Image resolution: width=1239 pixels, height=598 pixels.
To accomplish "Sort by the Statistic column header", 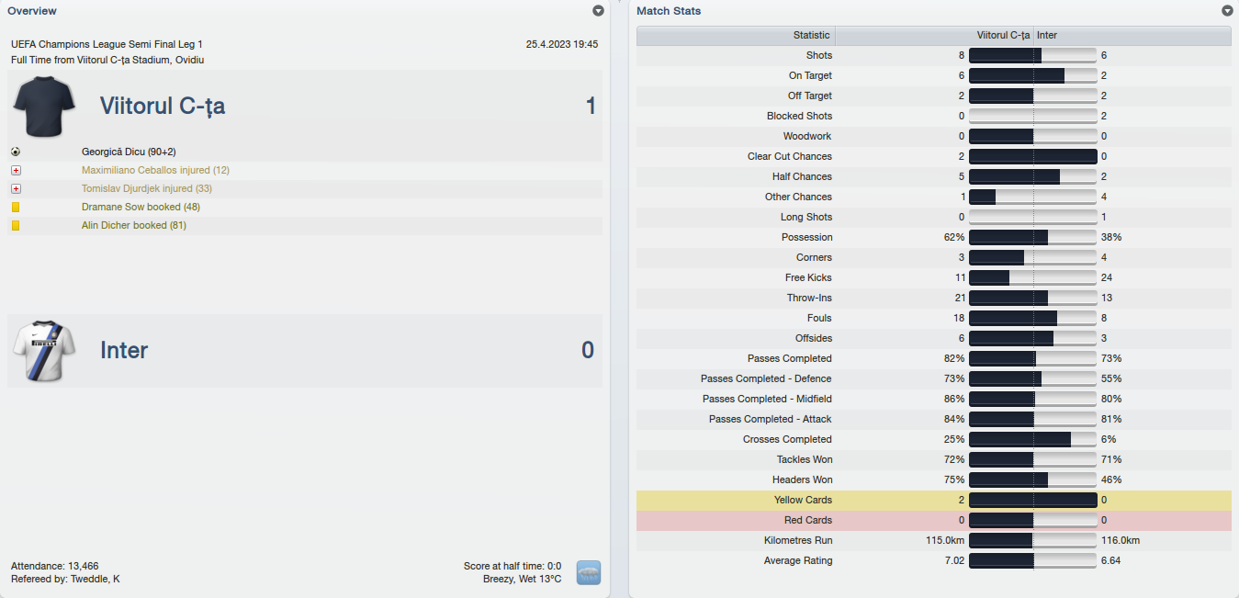I will click(x=736, y=35).
